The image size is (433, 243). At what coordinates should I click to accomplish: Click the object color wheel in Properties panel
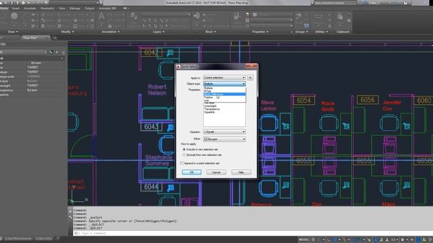coord(248,14)
